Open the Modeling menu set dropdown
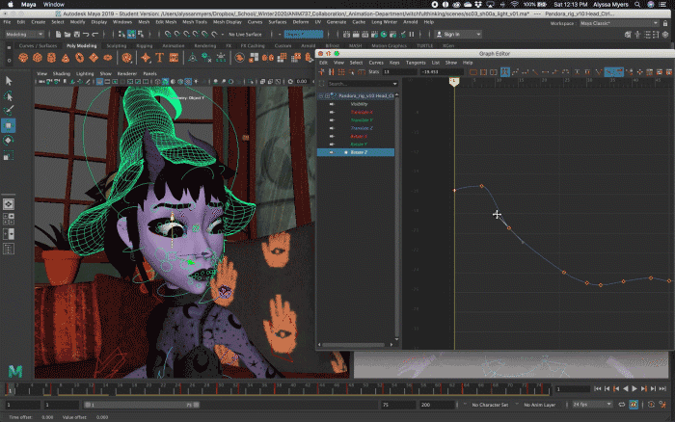Image resolution: width=675 pixels, height=422 pixels. pos(24,34)
